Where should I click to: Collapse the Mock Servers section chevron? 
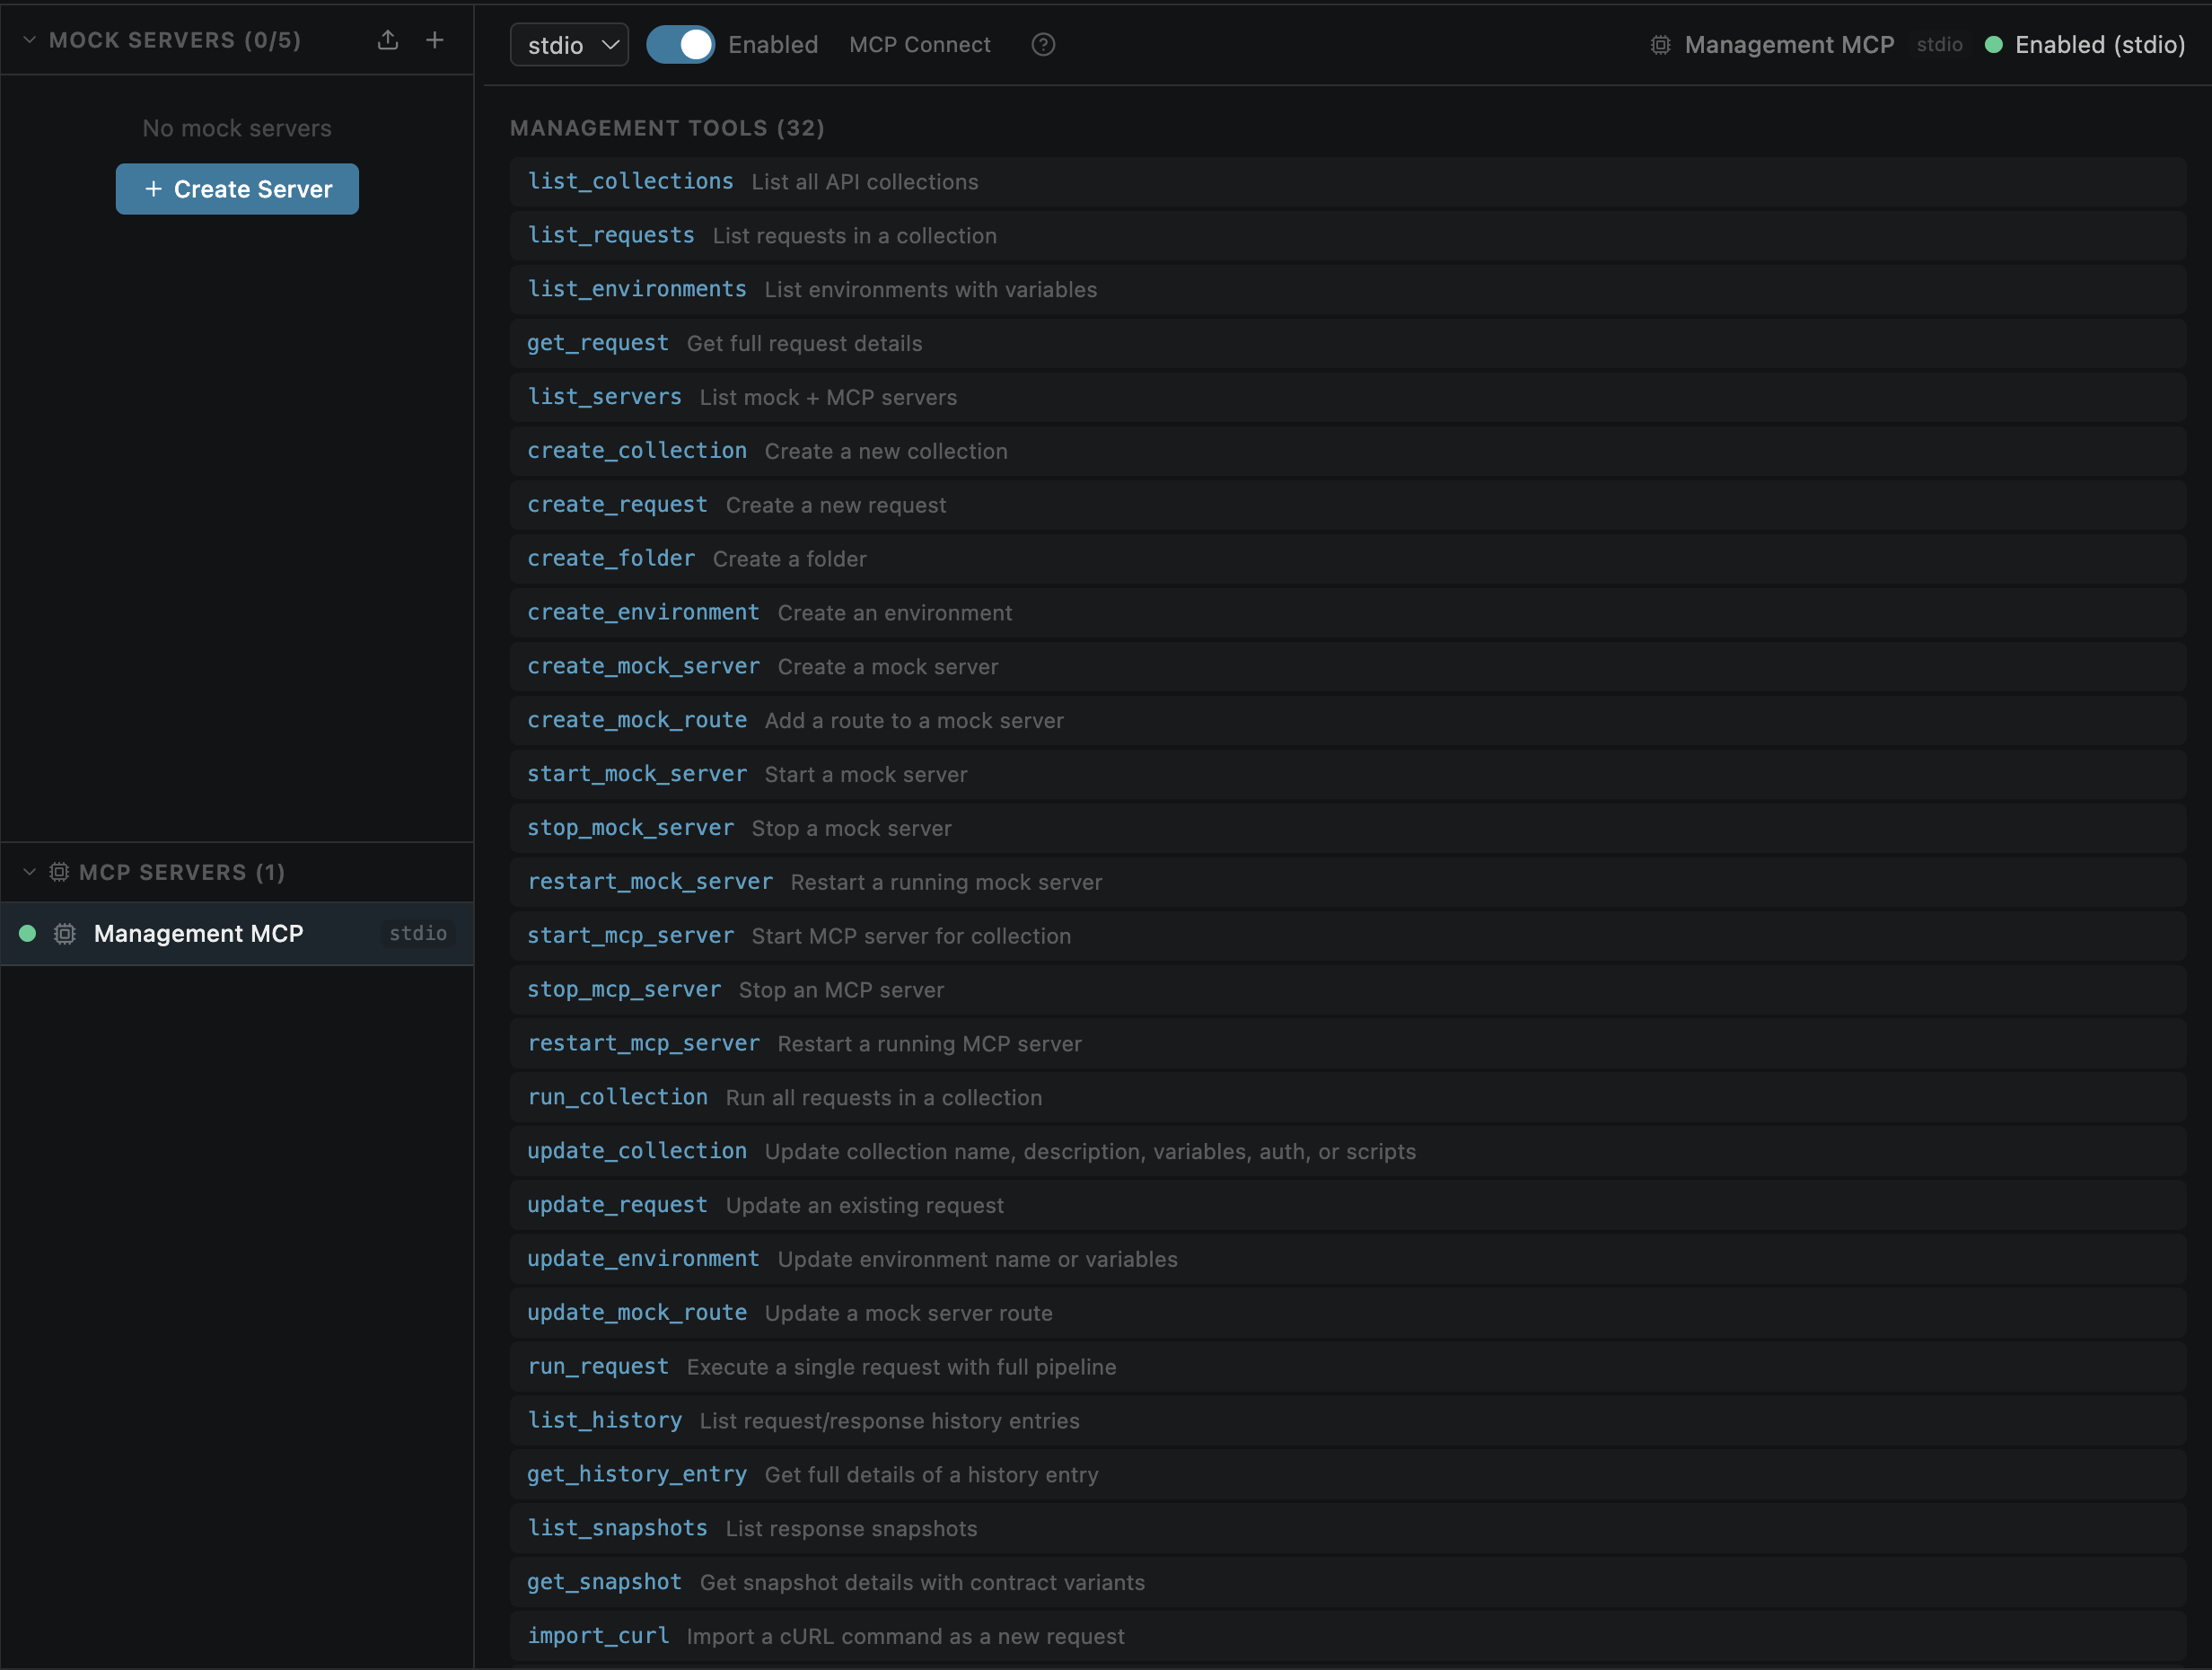click(29, 40)
